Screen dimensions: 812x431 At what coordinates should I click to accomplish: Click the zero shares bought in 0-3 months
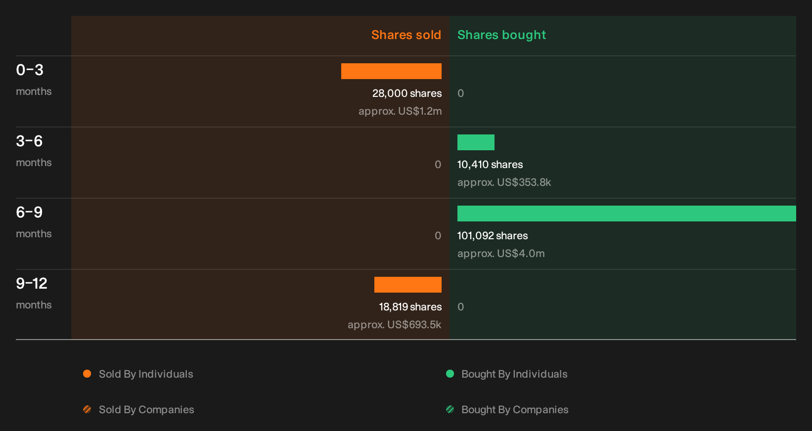pos(461,93)
